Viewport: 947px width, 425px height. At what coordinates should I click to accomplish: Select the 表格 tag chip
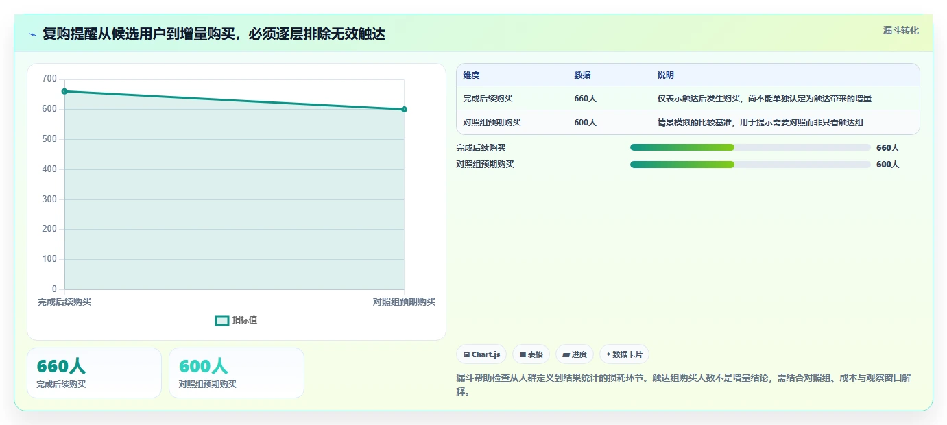[531, 354]
